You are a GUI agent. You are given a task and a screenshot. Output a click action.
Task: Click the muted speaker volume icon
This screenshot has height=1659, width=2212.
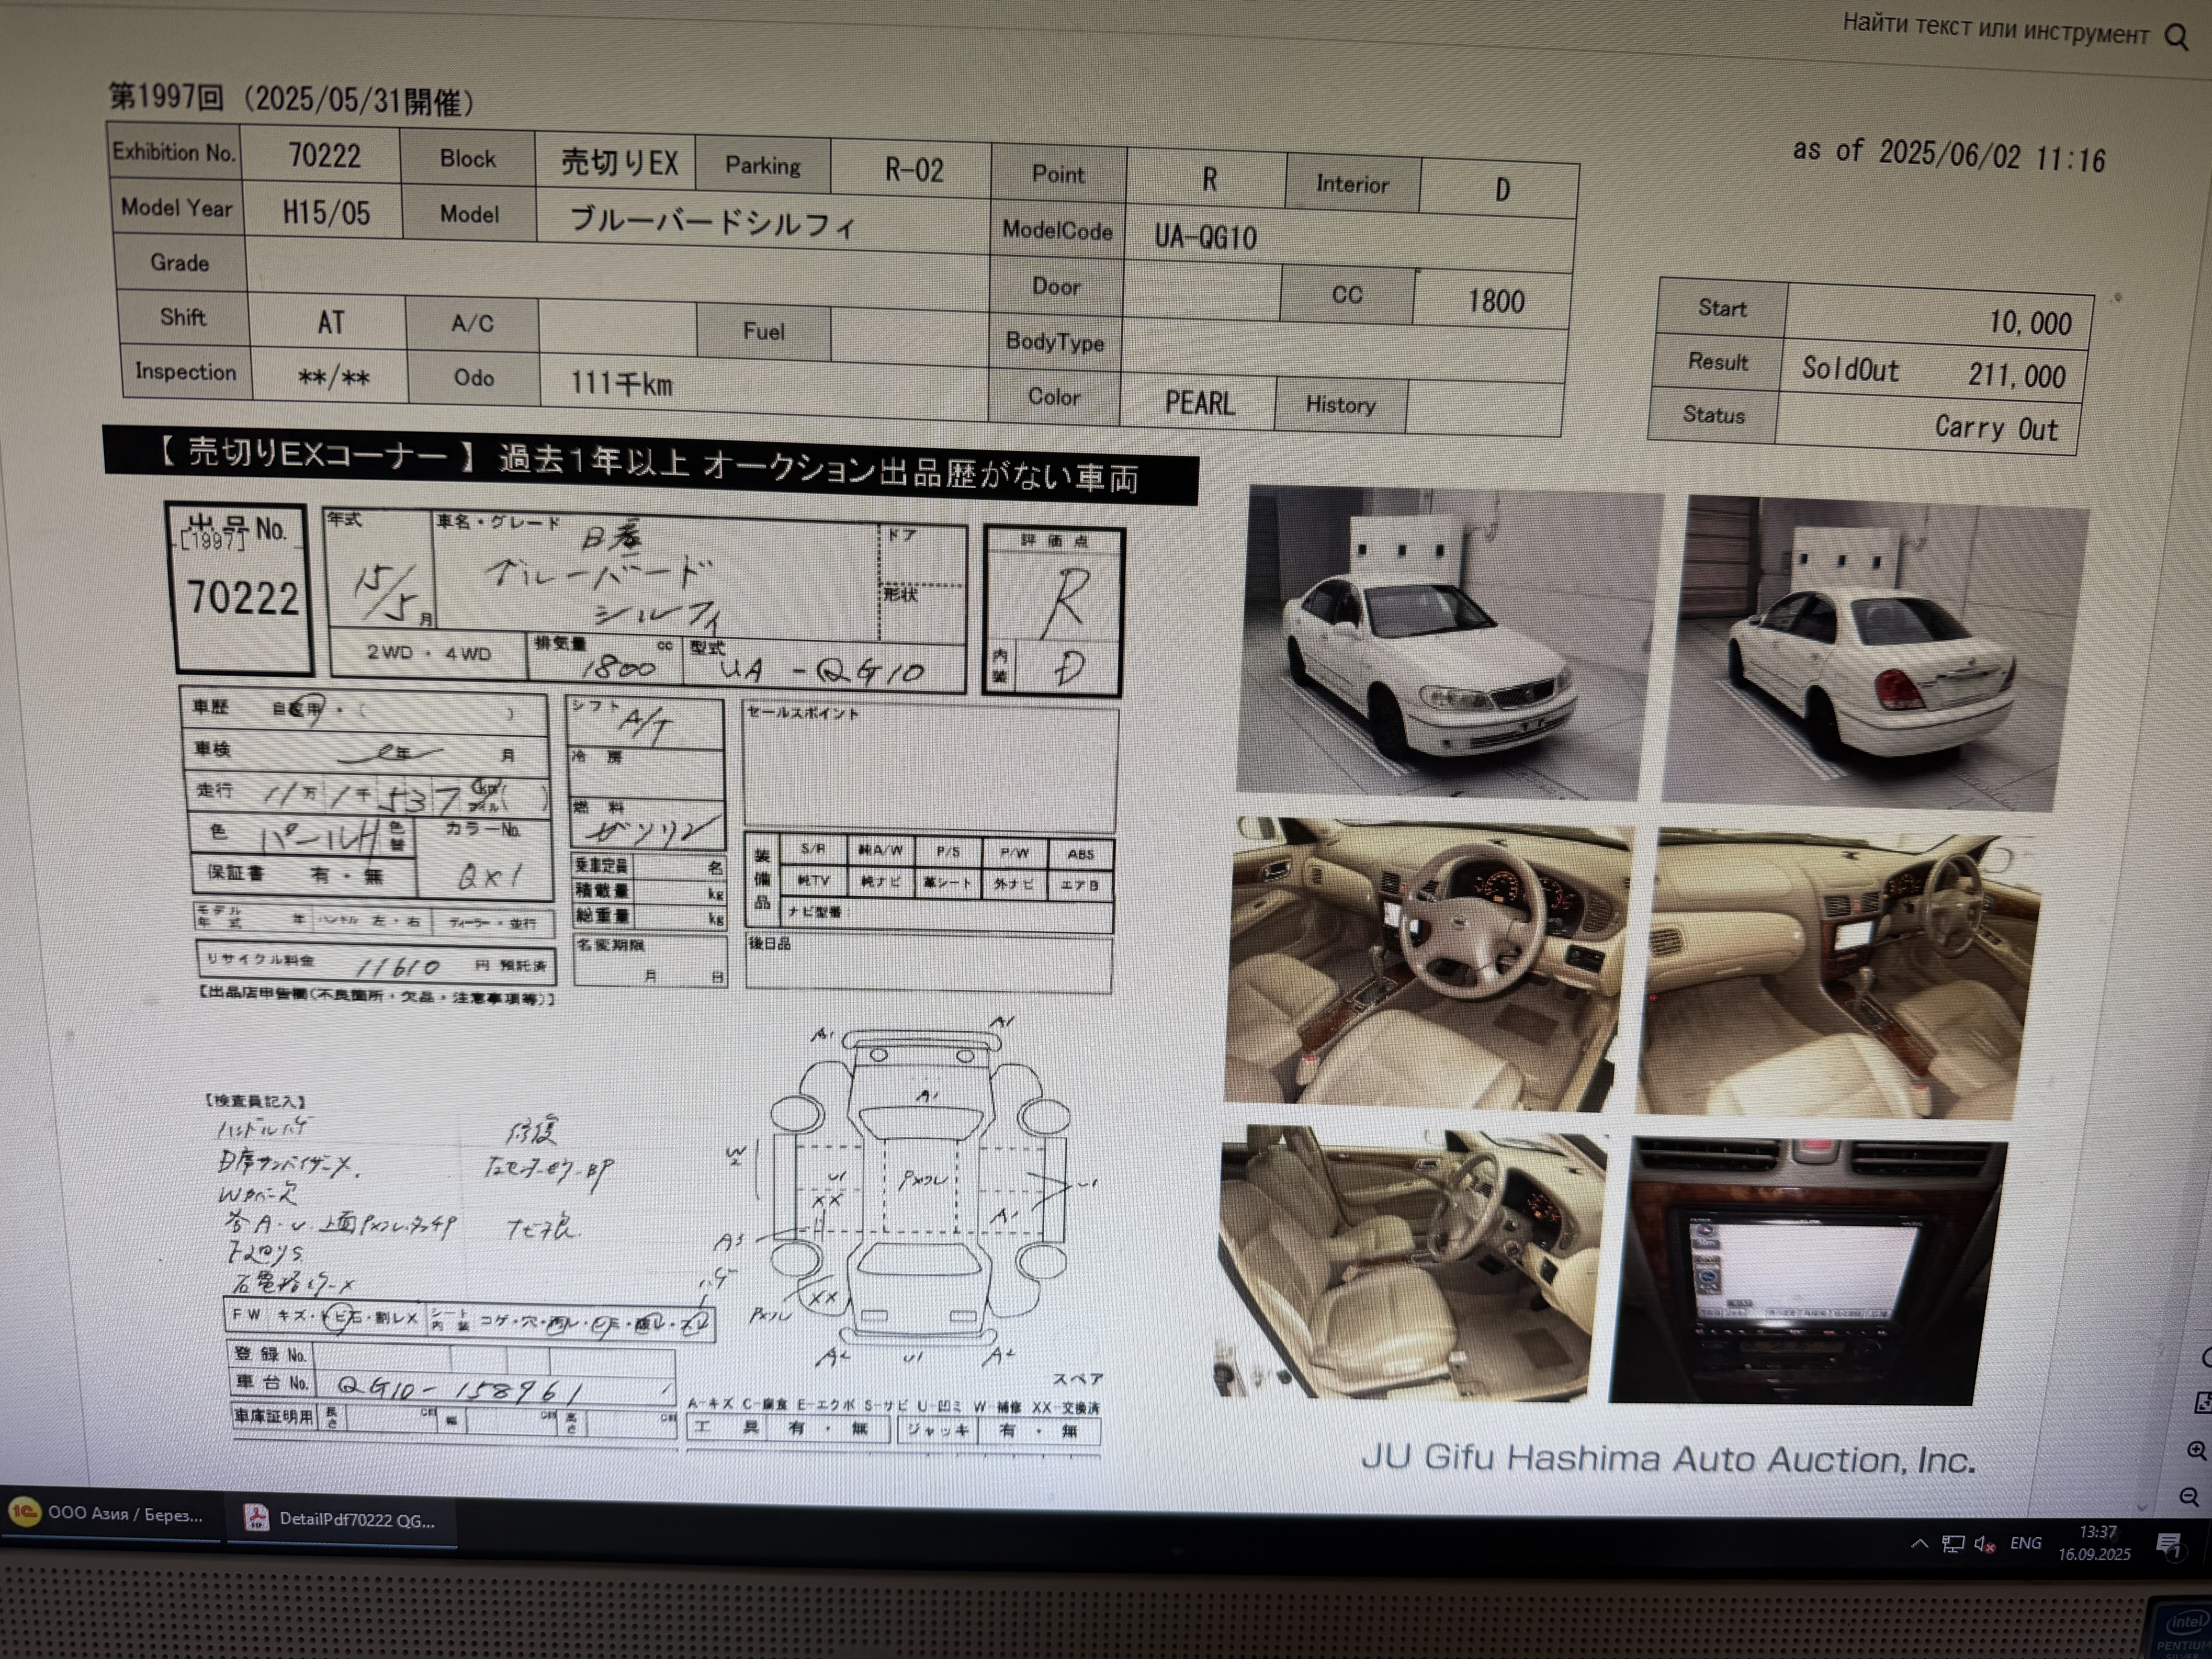tap(1985, 1544)
